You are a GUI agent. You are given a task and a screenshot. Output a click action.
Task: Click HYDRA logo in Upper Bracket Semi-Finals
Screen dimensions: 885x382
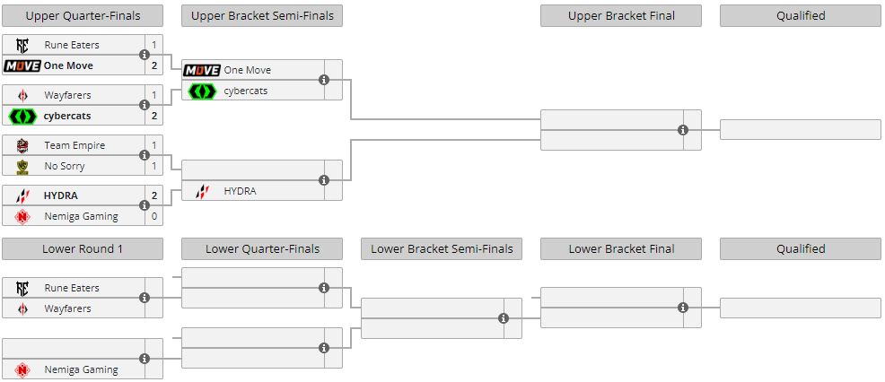(x=202, y=191)
